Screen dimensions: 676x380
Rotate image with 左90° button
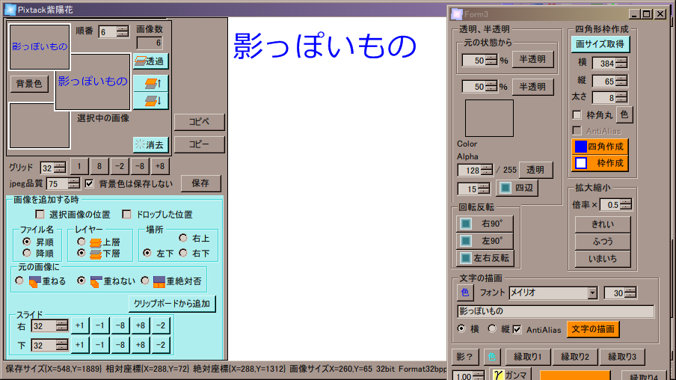click(485, 241)
